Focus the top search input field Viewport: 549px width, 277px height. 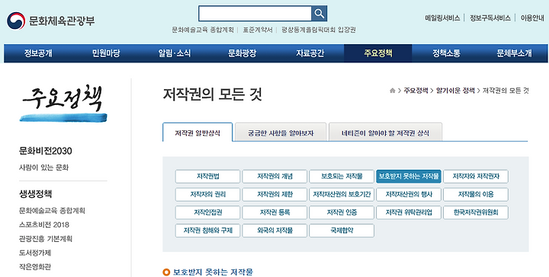(x=255, y=14)
